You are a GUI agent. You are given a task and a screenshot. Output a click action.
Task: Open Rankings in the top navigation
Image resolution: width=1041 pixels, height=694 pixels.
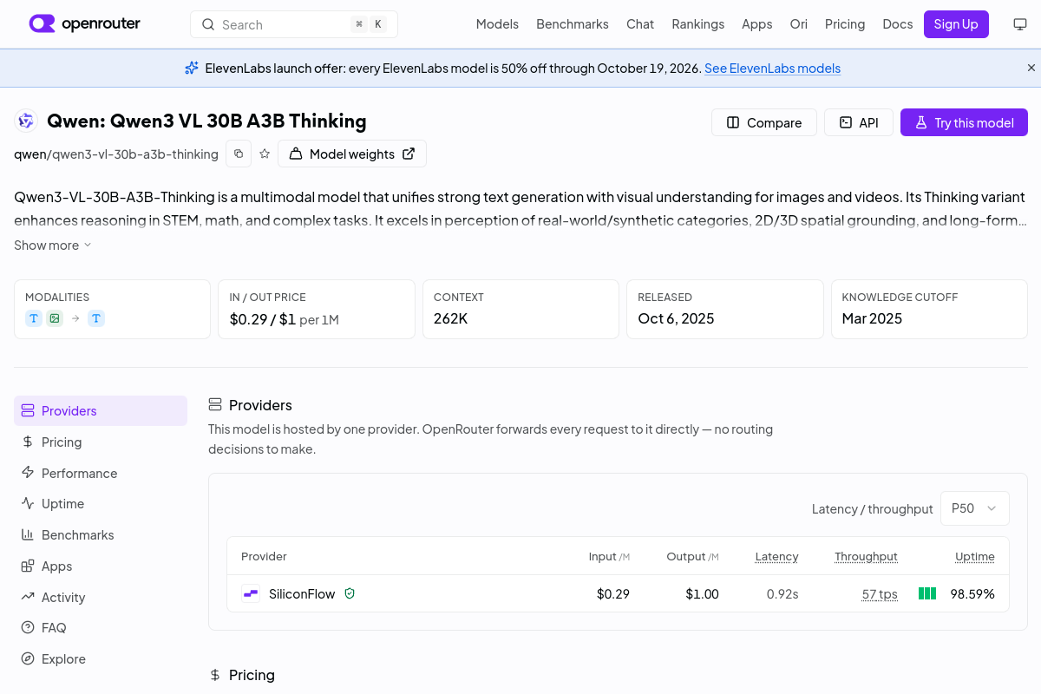coord(697,24)
